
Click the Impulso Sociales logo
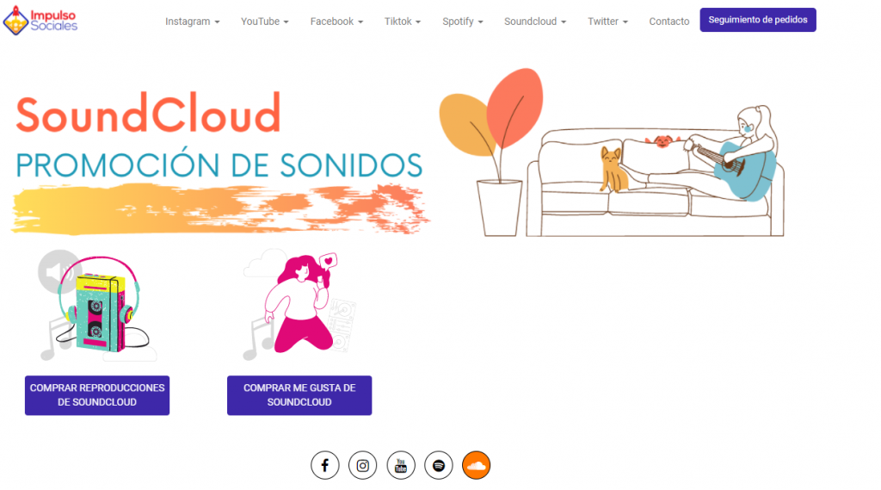(40, 21)
